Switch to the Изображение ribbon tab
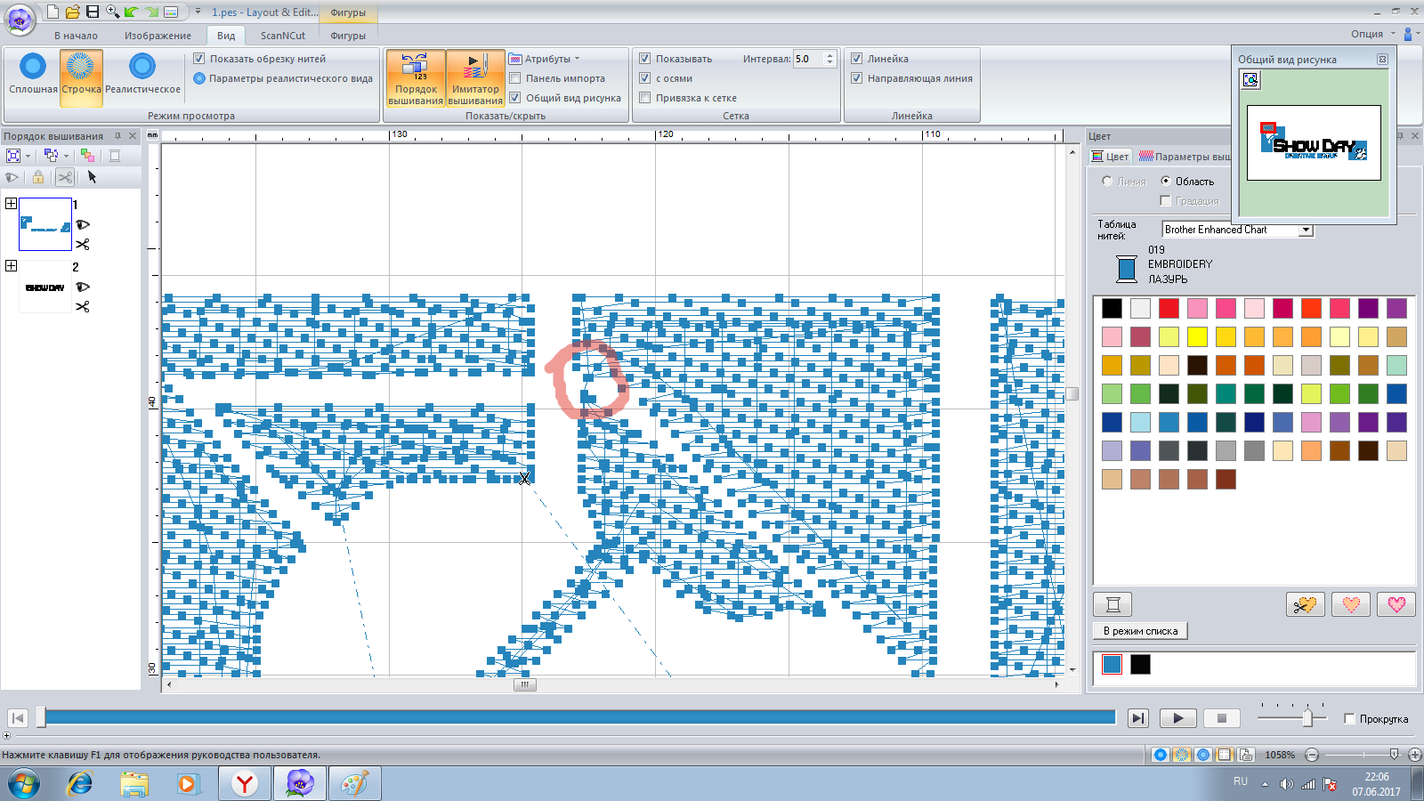The height and width of the screenshot is (801, 1424). (x=158, y=36)
